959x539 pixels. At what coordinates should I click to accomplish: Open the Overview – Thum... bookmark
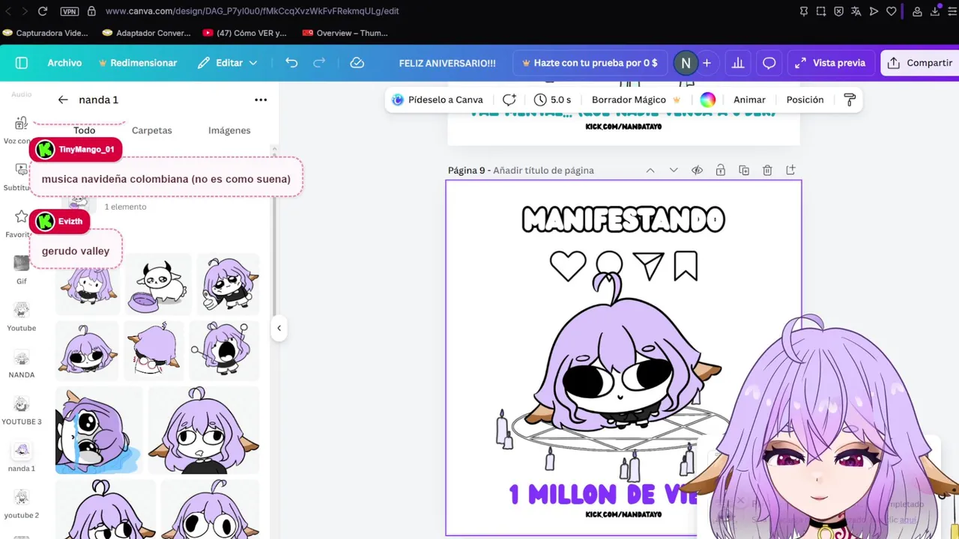(x=345, y=33)
